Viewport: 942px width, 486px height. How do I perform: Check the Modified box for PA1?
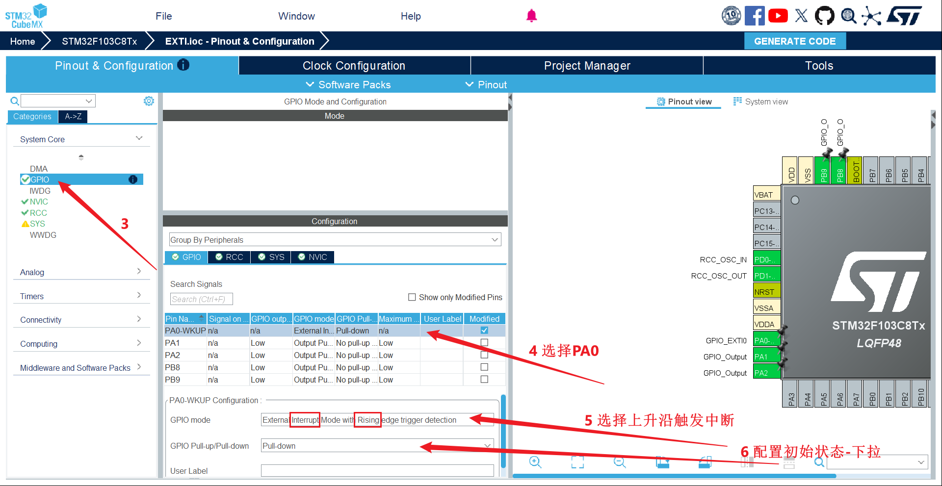pos(484,343)
